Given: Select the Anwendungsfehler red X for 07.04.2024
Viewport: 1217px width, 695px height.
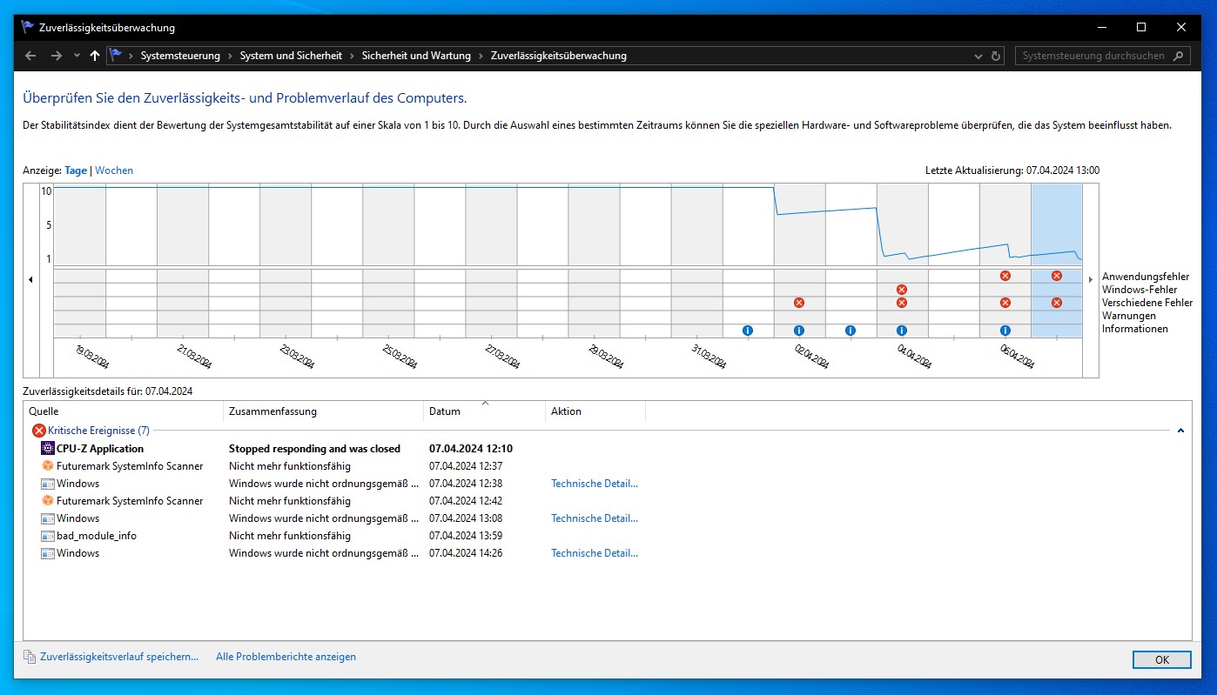Looking at the screenshot, I should coord(1057,276).
